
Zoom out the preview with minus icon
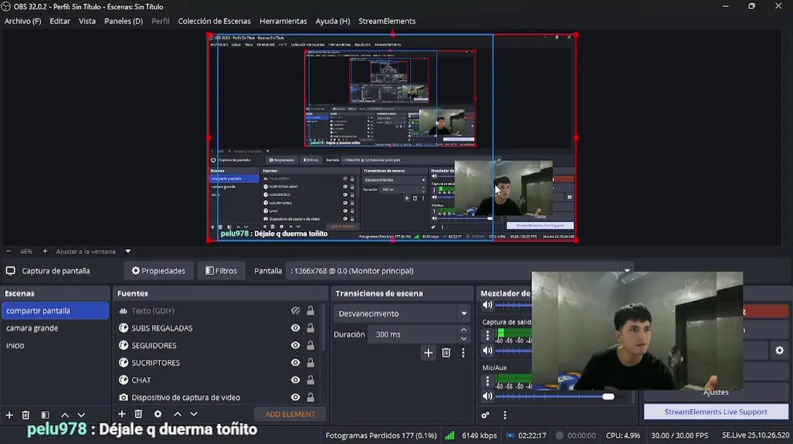8,251
